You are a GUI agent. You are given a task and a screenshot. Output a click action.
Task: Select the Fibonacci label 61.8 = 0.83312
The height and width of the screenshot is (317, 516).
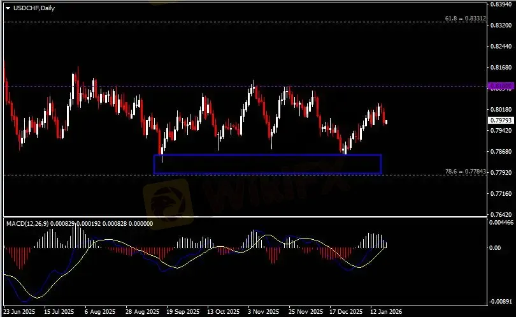coord(465,18)
